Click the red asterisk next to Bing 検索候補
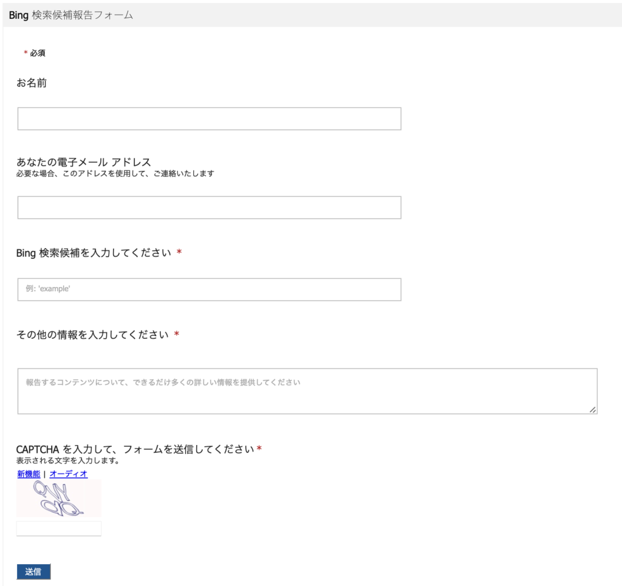622x586 pixels. pos(180,252)
